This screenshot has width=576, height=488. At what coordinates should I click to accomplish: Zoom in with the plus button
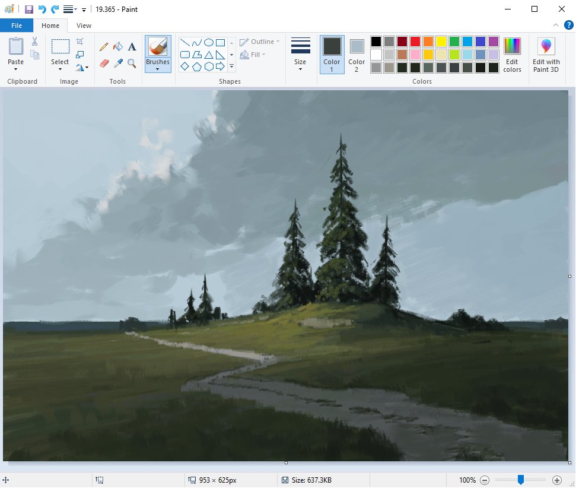coord(557,480)
